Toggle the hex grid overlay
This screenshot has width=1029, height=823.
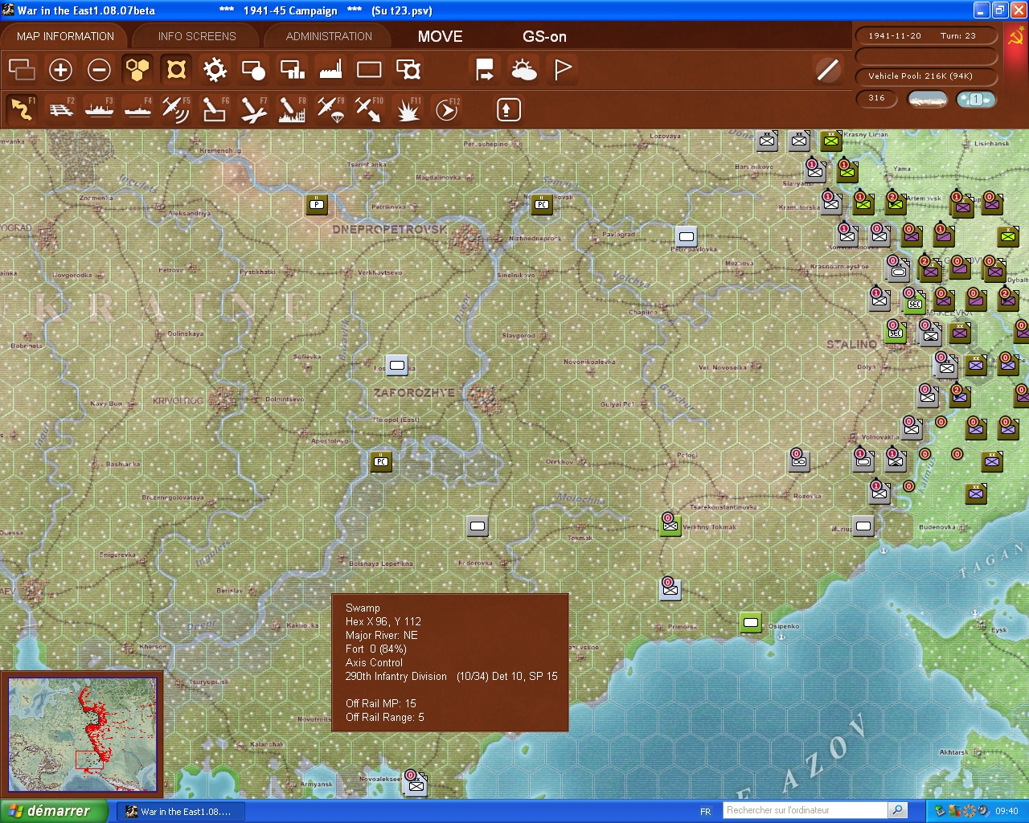click(137, 70)
